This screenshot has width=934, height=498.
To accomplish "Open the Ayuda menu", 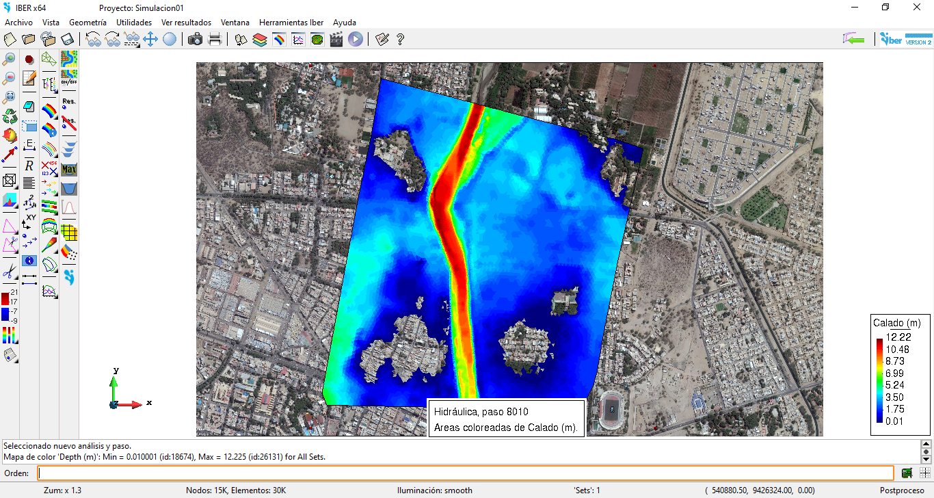I will (345, 22).
